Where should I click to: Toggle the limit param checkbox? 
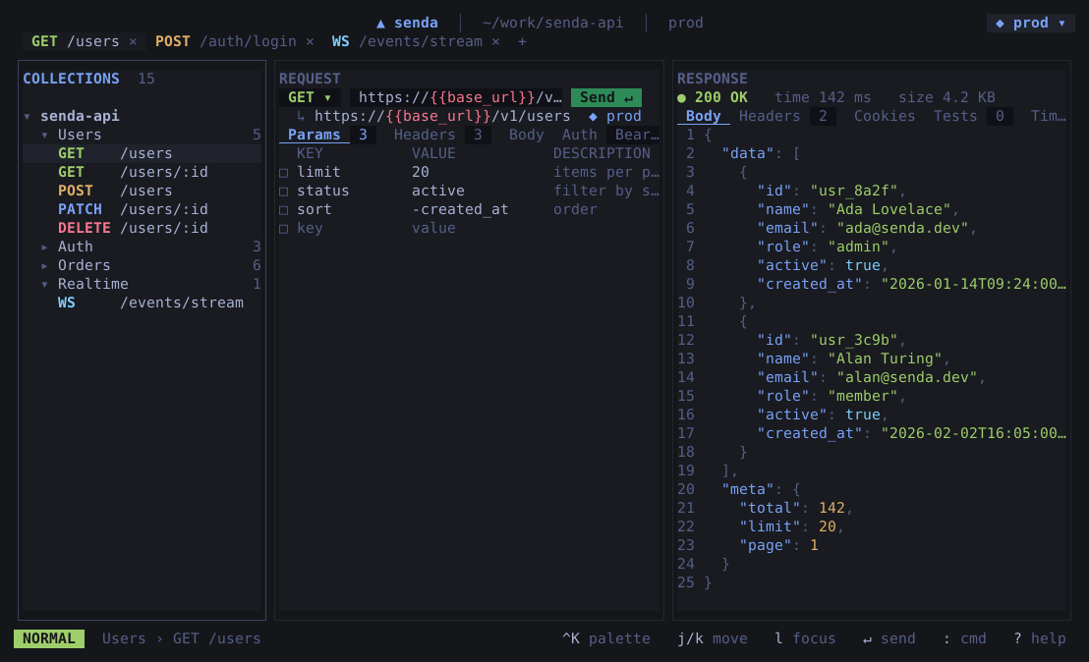[283, 173]
